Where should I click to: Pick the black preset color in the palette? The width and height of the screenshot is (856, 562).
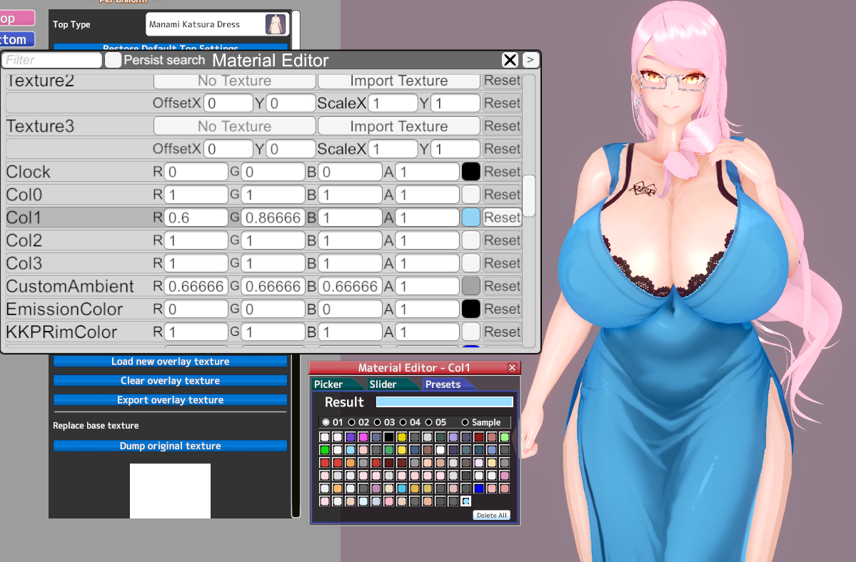coord(388,437)
